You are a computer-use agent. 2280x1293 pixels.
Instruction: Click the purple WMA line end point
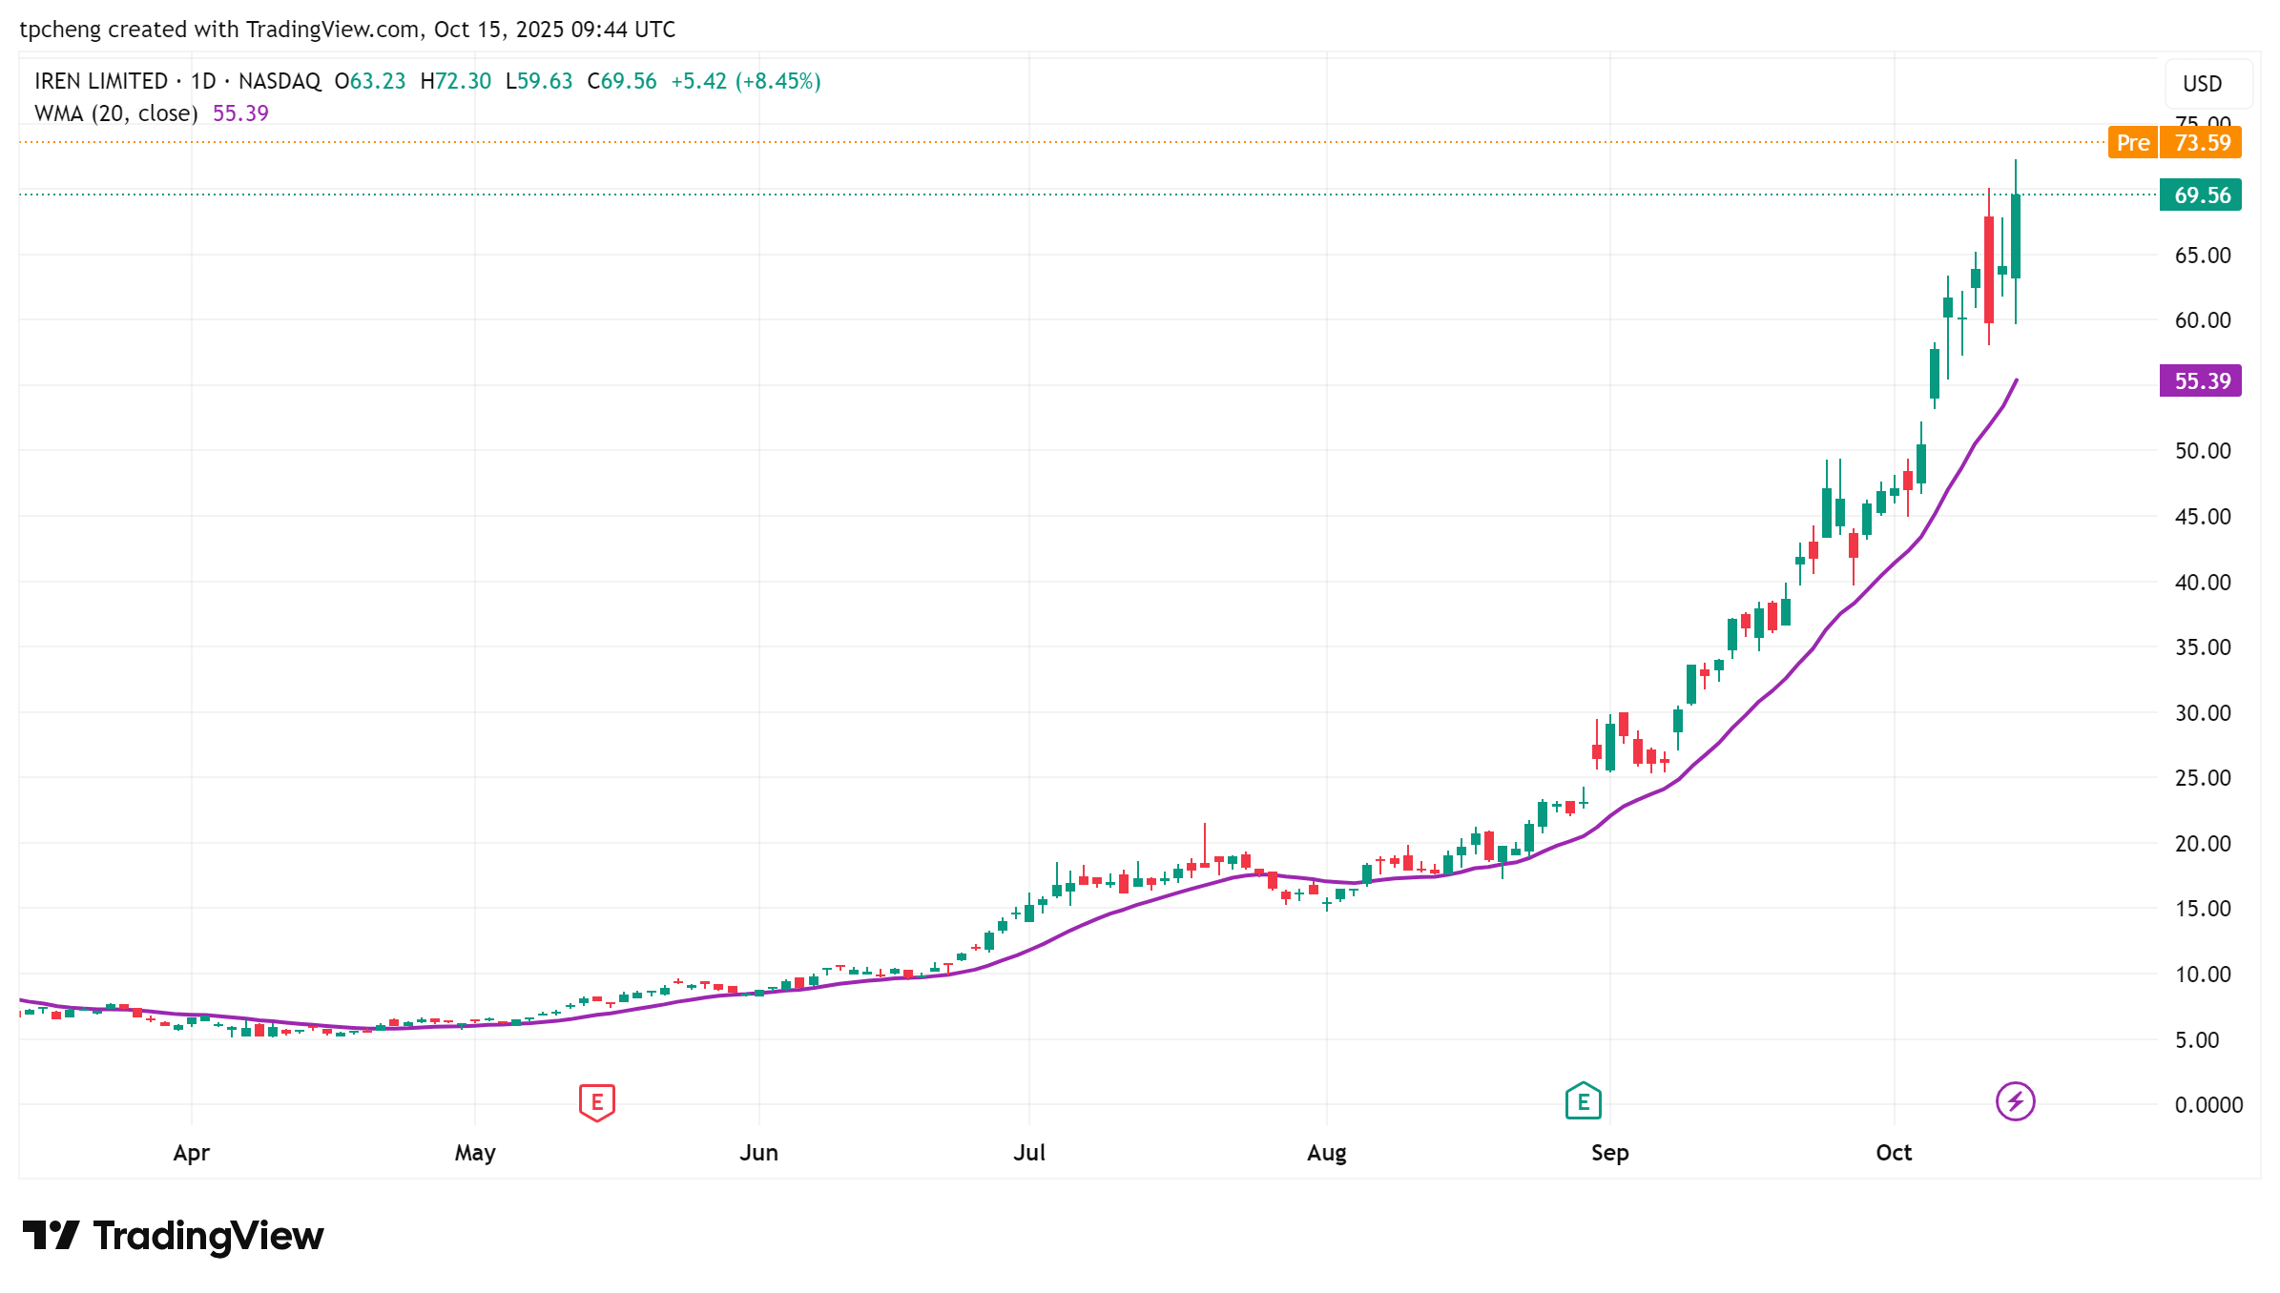click(x=2016, y=381)
